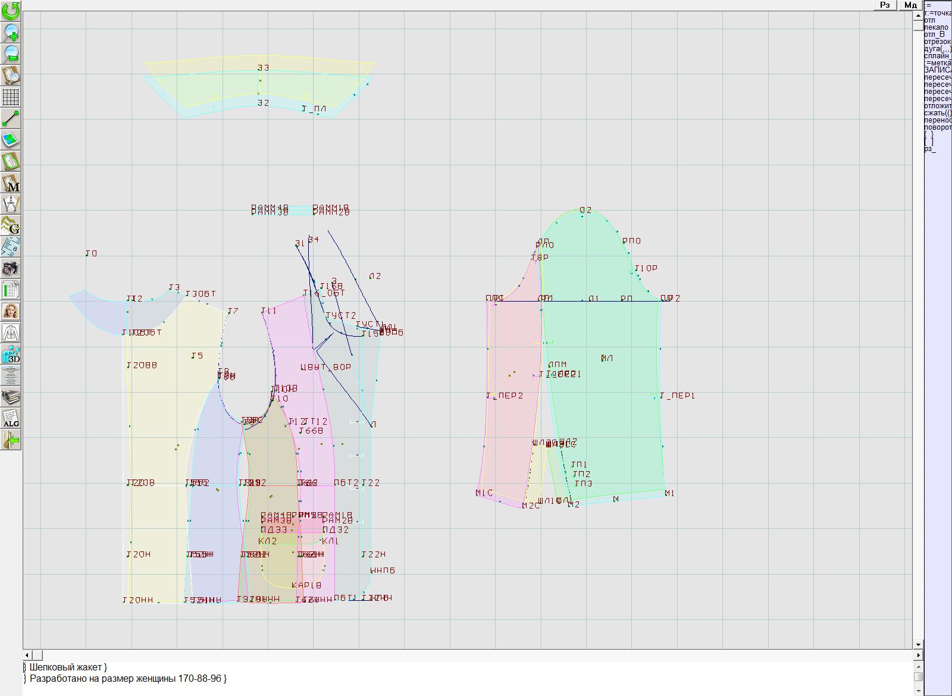The height and width of the screenshot is (696, 952).
Task: Click the 'Шелковый жакет' comment text line
Action: [x=68, y=667]
